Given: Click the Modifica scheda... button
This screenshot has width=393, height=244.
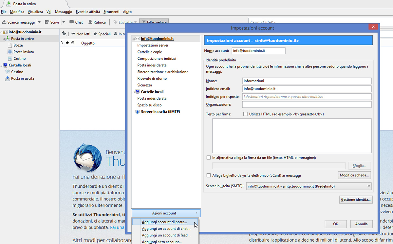Looking at the screenshot, I should click(354, 175).
